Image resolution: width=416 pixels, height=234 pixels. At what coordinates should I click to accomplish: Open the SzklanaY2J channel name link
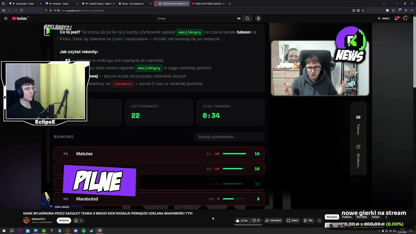click(x=38, y=219)
